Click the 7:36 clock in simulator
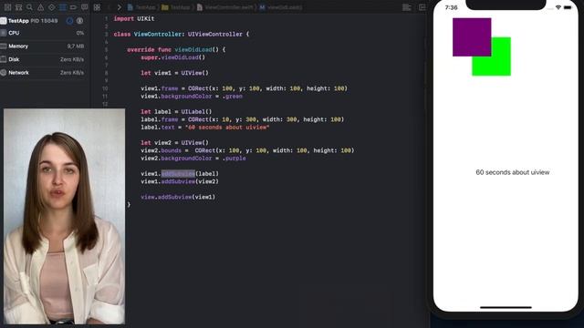This screenshot has height=328, width=584. tap(451, 7)
